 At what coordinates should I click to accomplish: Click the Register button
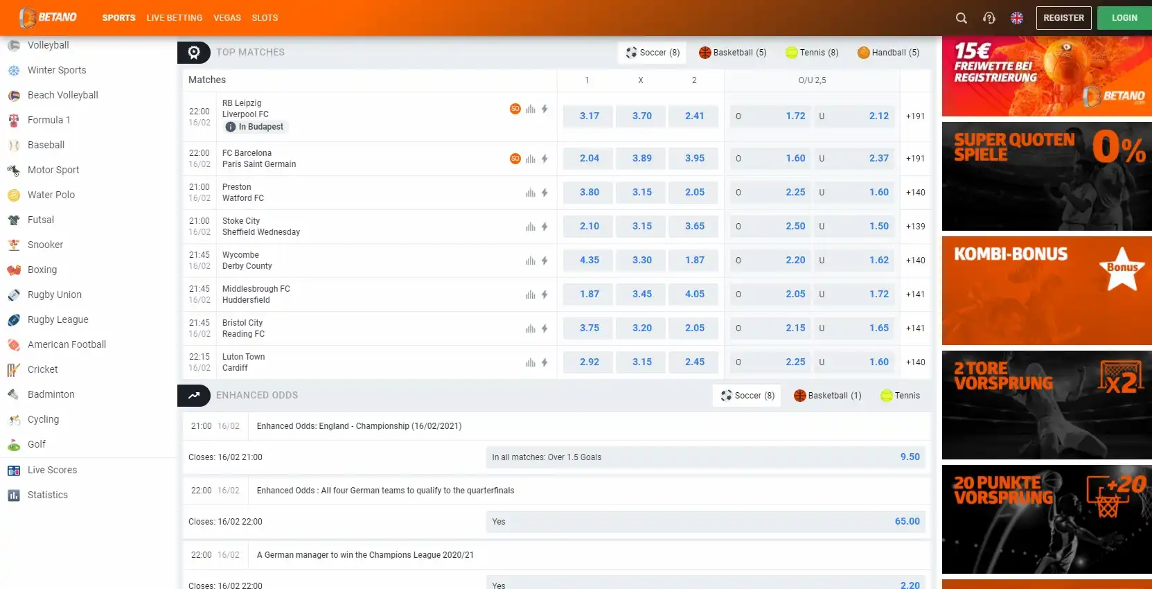coord(1064,18)
